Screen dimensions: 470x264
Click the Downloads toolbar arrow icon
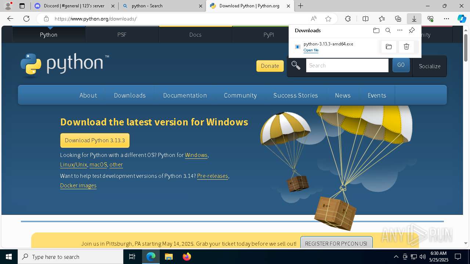point(414,19)
